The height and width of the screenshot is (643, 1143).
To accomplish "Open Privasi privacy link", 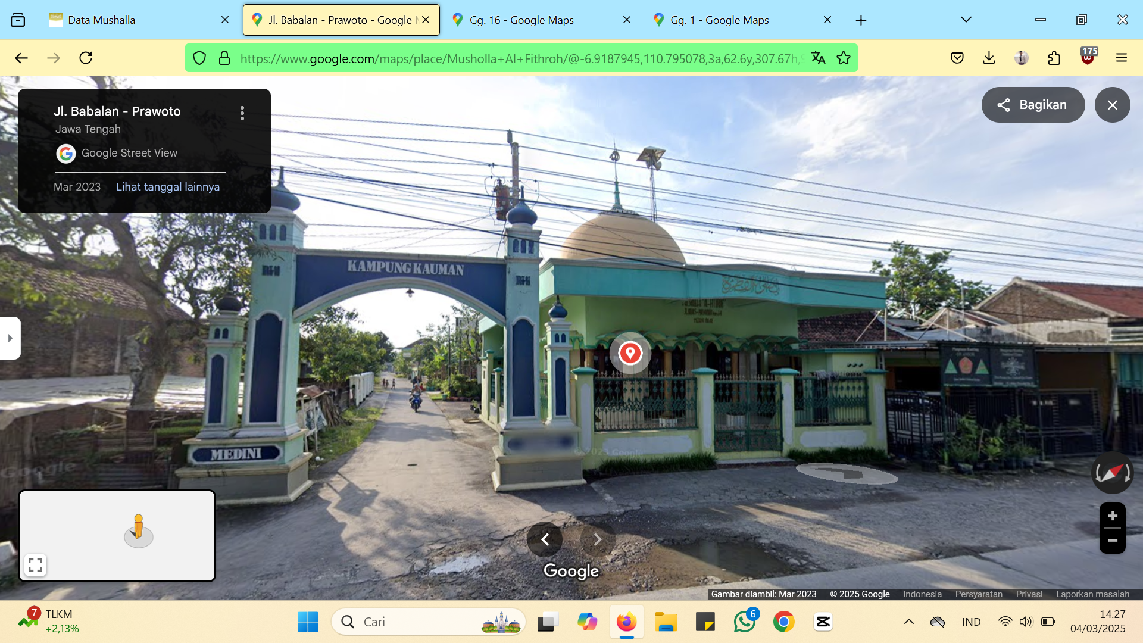I will [1029, 594].
